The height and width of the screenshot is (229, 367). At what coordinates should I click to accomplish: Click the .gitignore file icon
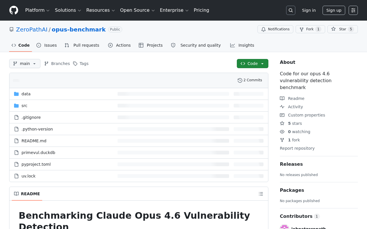tap(16, 117)
